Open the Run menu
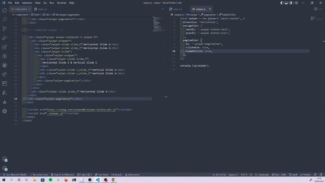325x183 pixels. tap(52, 3)
